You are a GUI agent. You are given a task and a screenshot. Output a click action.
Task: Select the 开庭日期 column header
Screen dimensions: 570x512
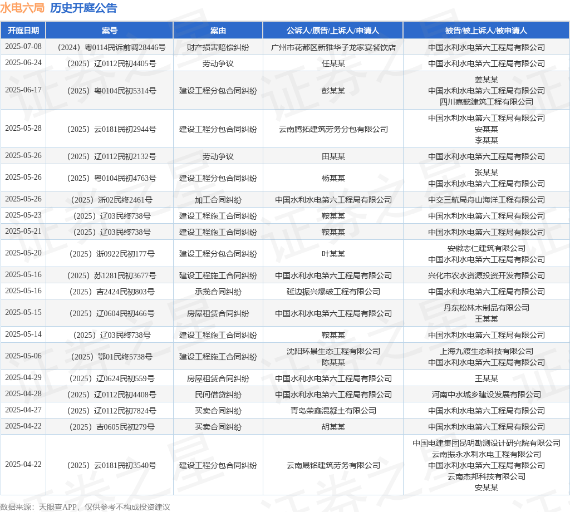pyautogui.click(x=23, y=31)
